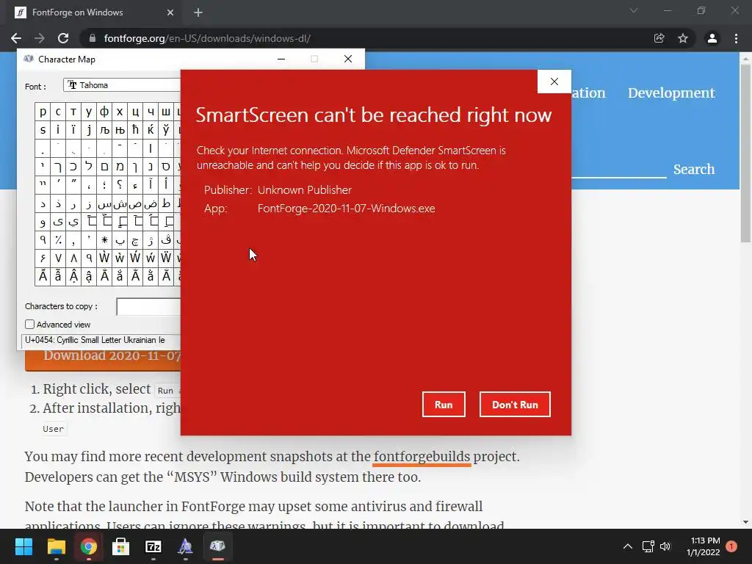This screenshot has width=752, height=564.
Task: Enable Advanced view checkbox in Character Map
Action: click(29, 324)
